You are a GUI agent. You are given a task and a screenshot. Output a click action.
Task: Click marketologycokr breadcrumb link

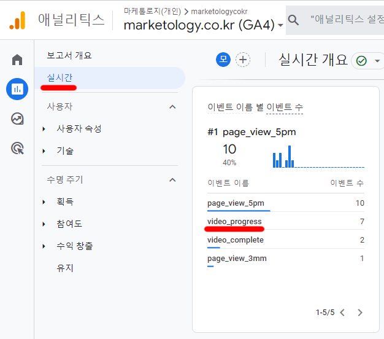pos(219,12)
